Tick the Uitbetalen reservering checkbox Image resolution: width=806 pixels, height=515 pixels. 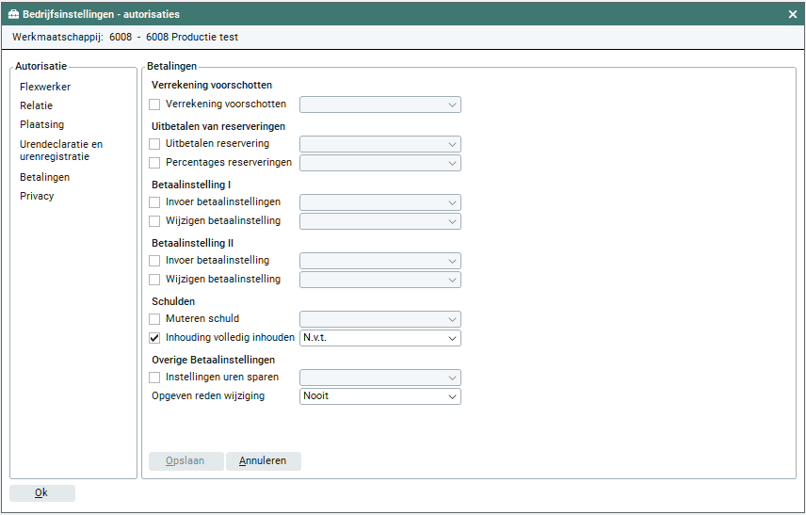pos(155,144)
